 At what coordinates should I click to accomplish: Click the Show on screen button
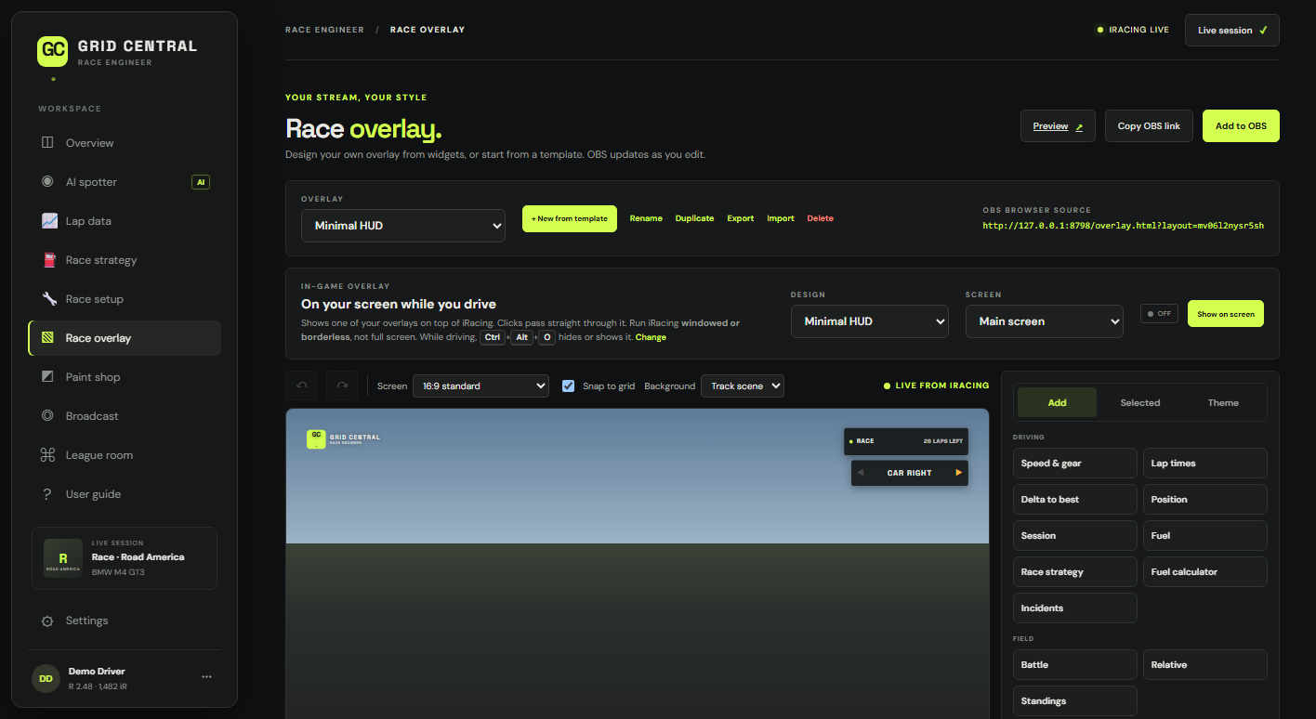pyautogui.click(x=1226, y=314)
